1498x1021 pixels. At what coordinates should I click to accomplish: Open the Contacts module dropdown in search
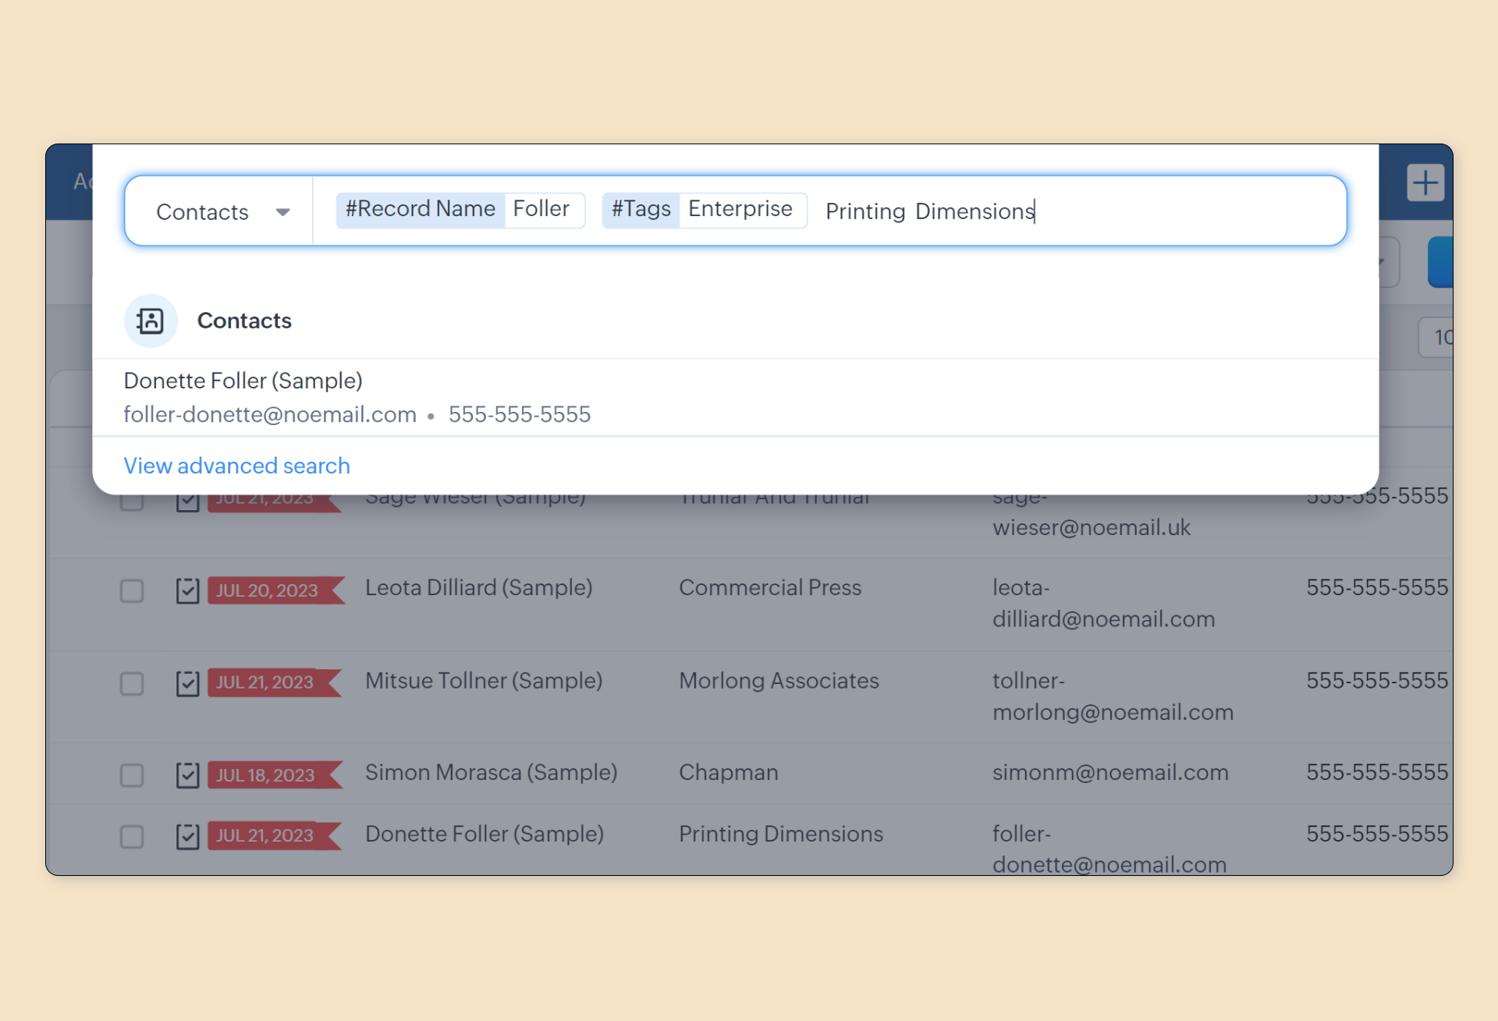[203, 211]
